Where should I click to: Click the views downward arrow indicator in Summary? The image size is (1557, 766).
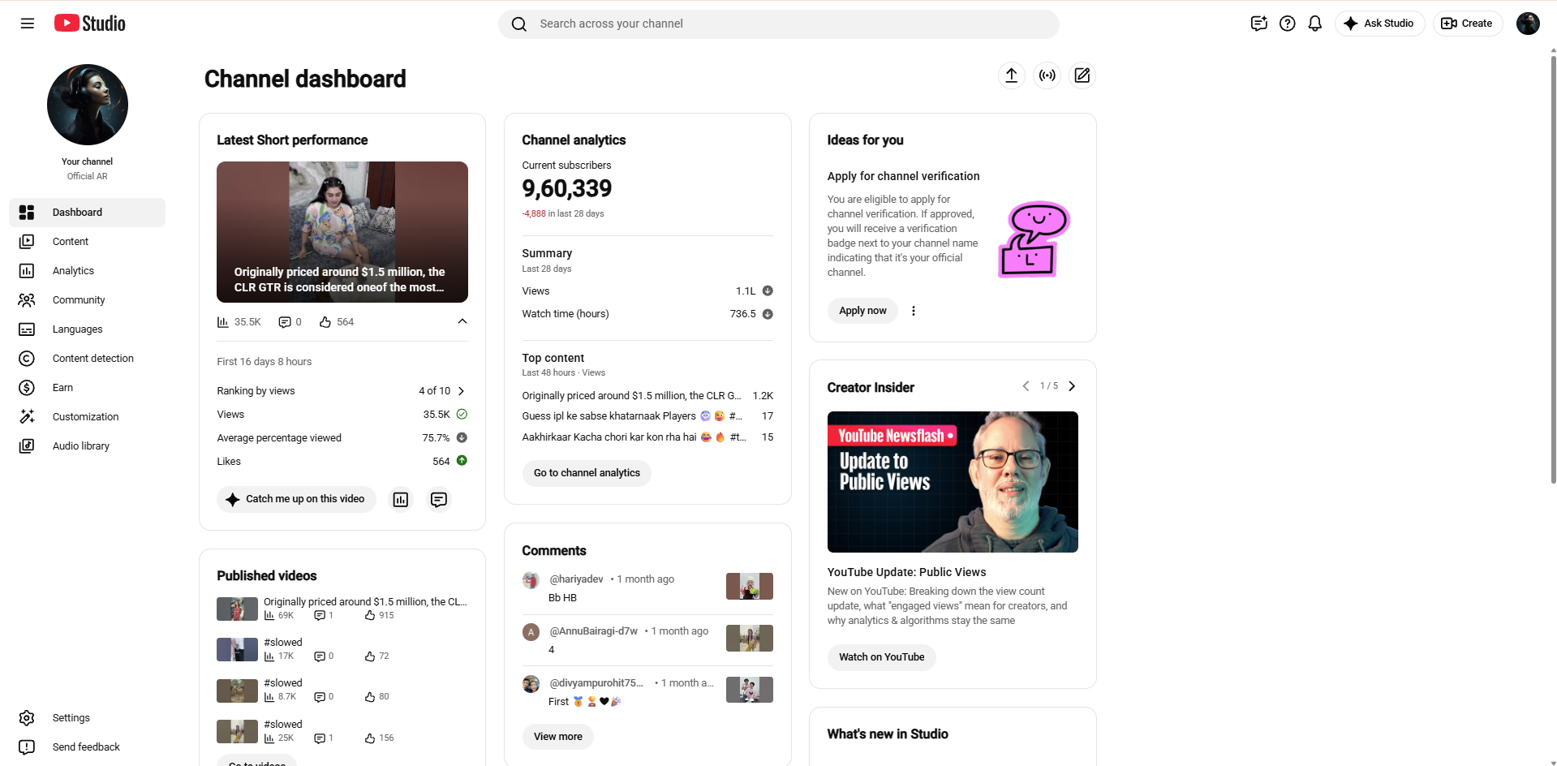tap(768, 290)
